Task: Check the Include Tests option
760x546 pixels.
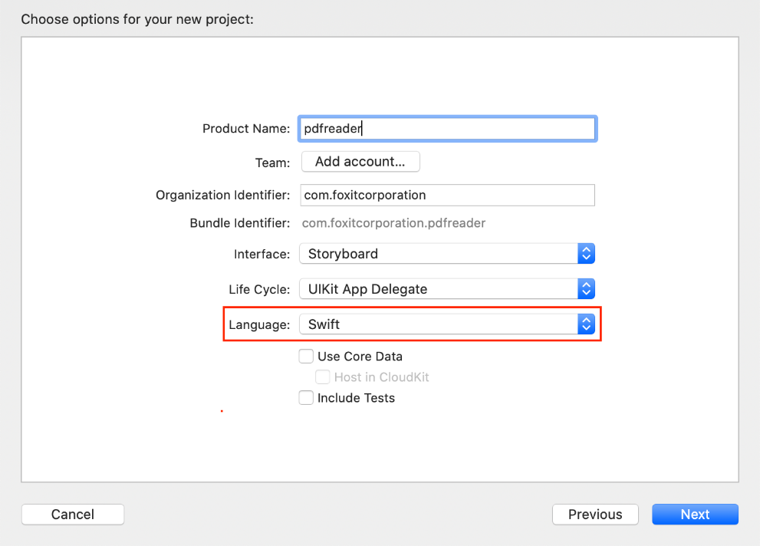Action: point(306,398)
